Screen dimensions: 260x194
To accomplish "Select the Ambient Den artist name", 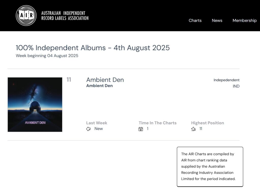I will point(100,86).
